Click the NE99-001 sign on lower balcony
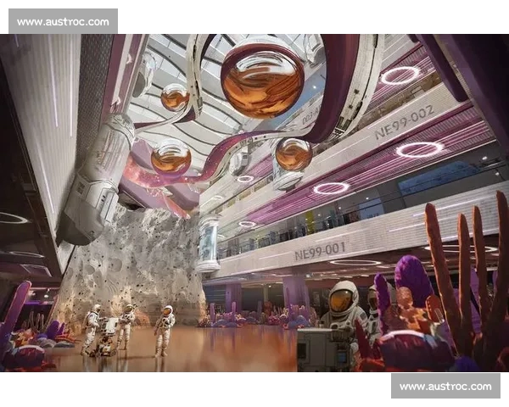509x407 pixels. tap(320, 250)
